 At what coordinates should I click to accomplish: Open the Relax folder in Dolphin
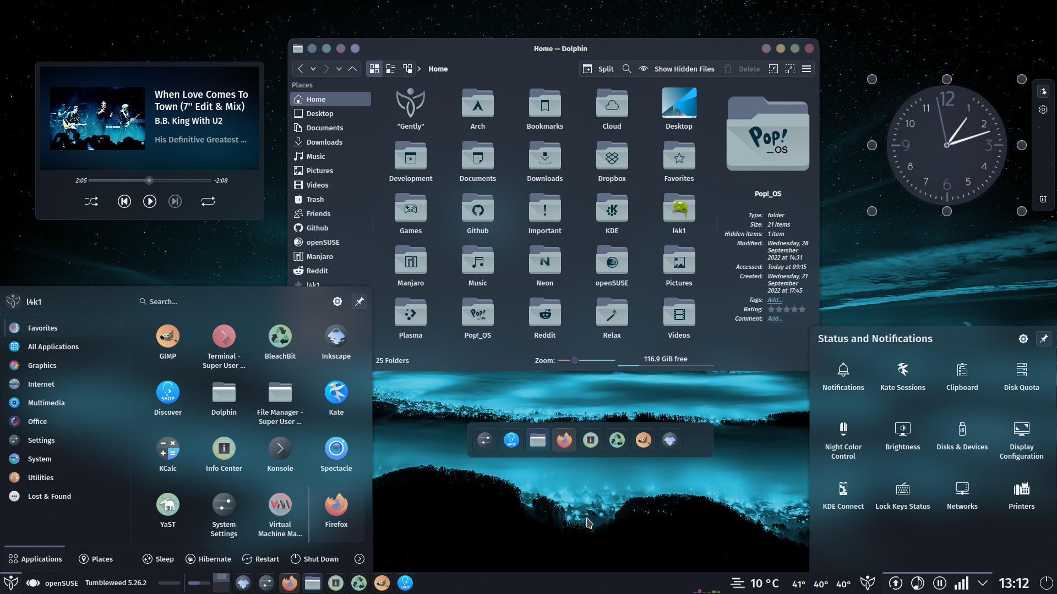coord(612,318)
